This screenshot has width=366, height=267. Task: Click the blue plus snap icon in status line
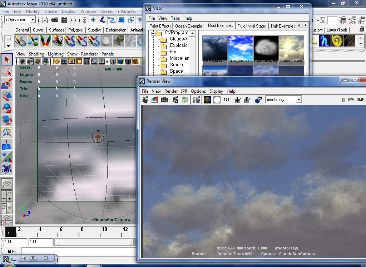click(x=93, y=20)
